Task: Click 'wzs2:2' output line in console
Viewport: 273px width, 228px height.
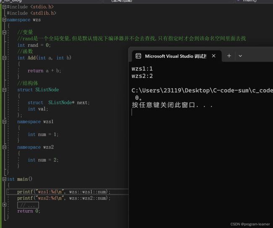Action: pyautogui.click(x=142, y=76)
